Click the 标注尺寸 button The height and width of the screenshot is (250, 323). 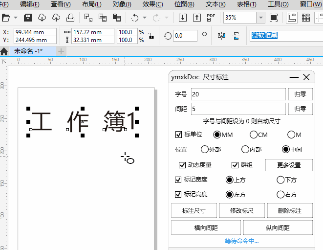[x=194, y=211]
